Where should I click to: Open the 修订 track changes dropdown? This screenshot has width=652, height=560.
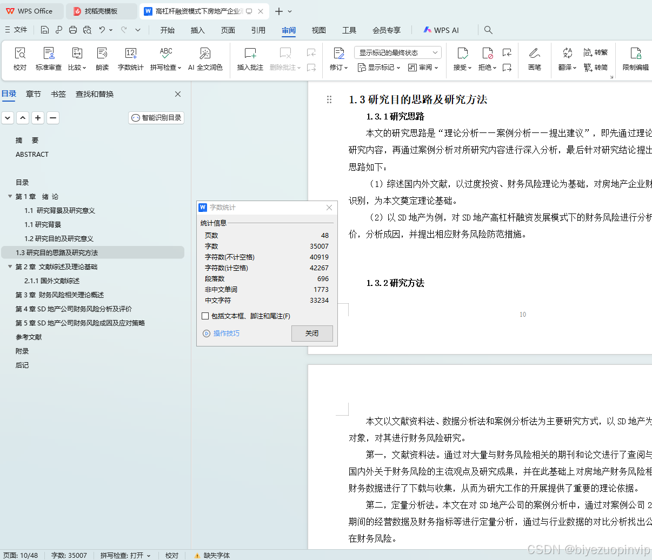(339, 68)
